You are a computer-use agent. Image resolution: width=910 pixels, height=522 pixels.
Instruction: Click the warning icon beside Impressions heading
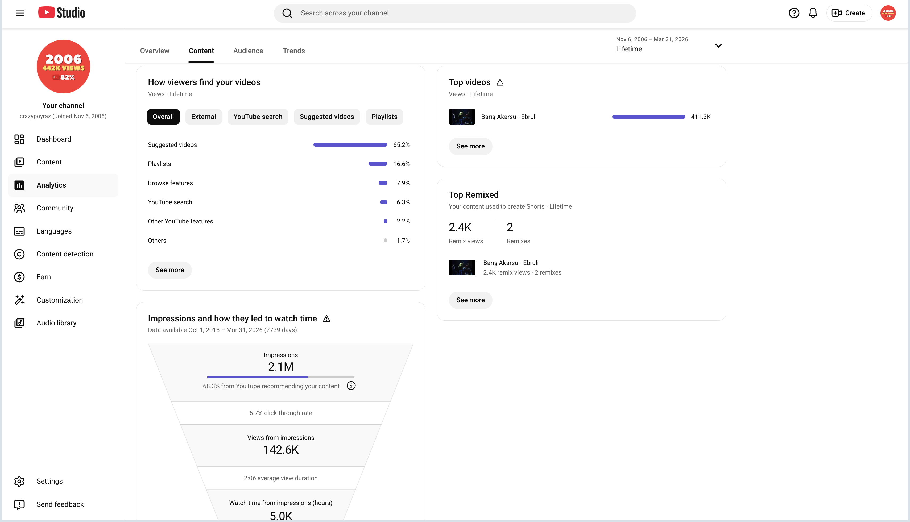pyautogui.click(x=326, y=318)
